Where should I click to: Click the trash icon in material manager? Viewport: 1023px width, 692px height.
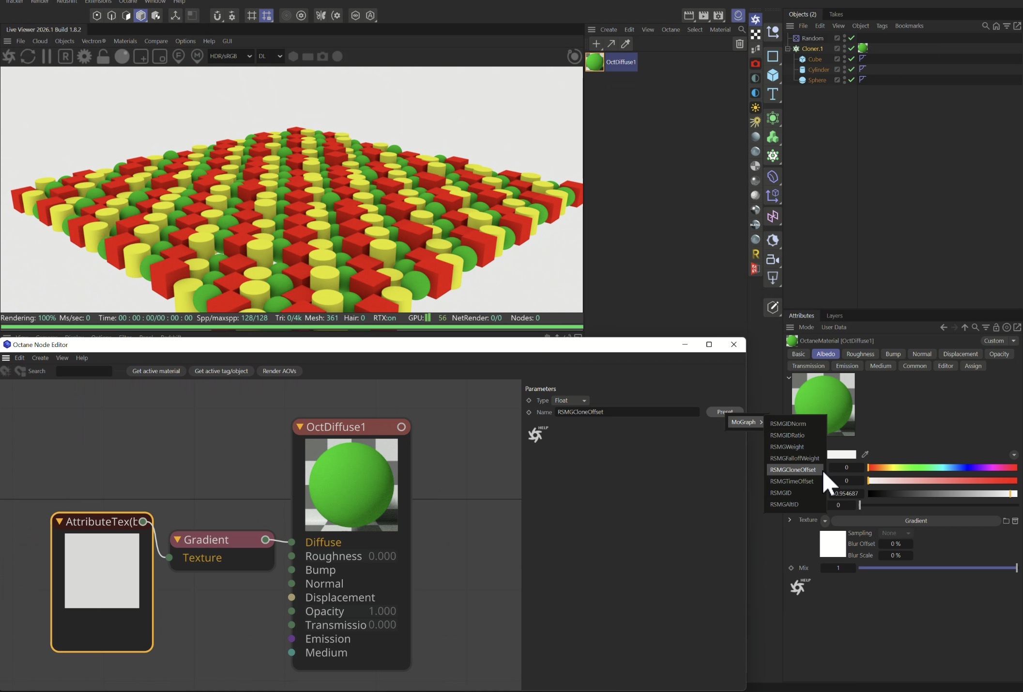[x=739, y=44]
